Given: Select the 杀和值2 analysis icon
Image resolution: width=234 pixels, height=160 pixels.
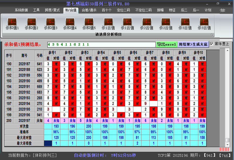Looking at the screenshot, I should click(31, 24).
